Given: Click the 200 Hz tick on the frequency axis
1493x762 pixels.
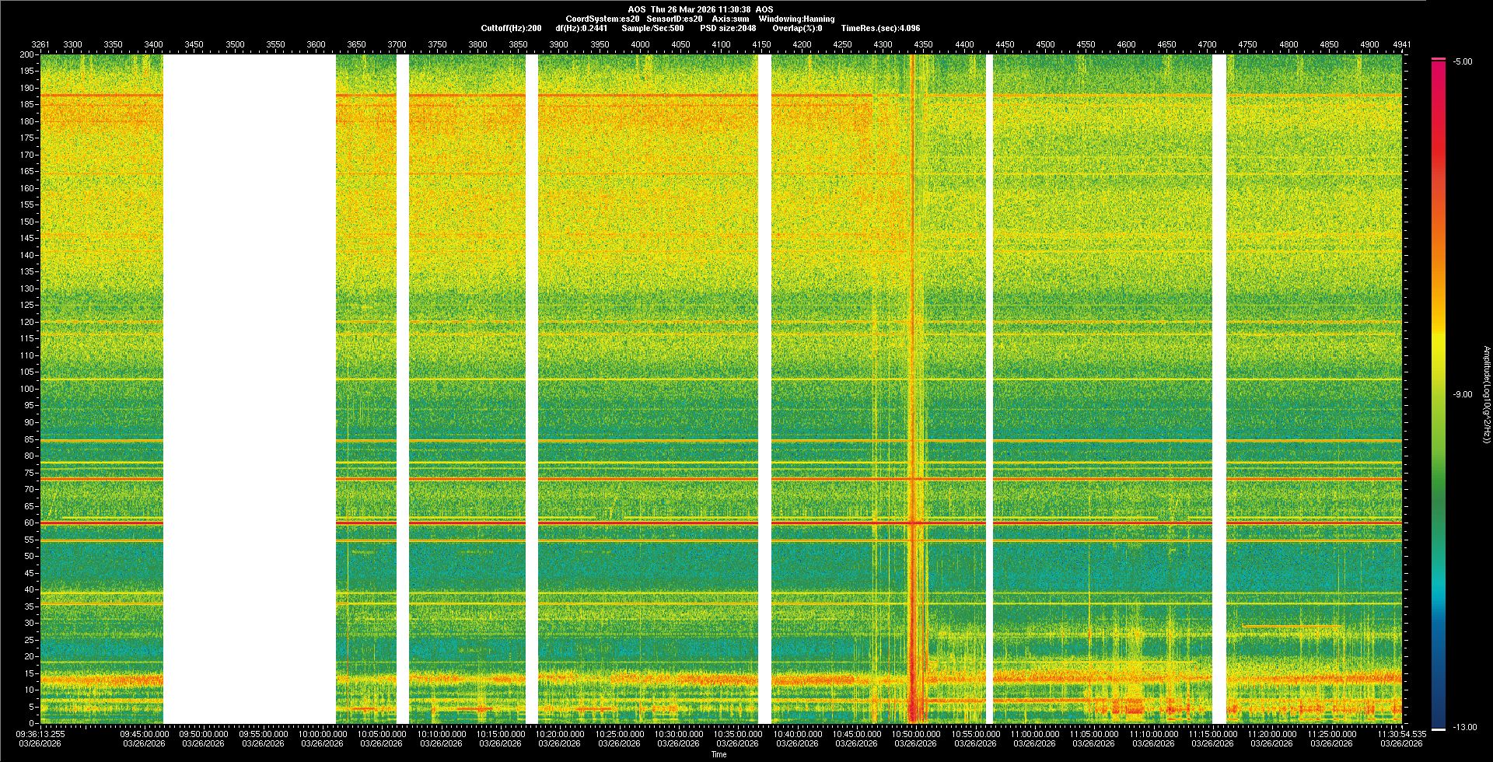Looking at the screenshot, I should click(x=26, y=54).
